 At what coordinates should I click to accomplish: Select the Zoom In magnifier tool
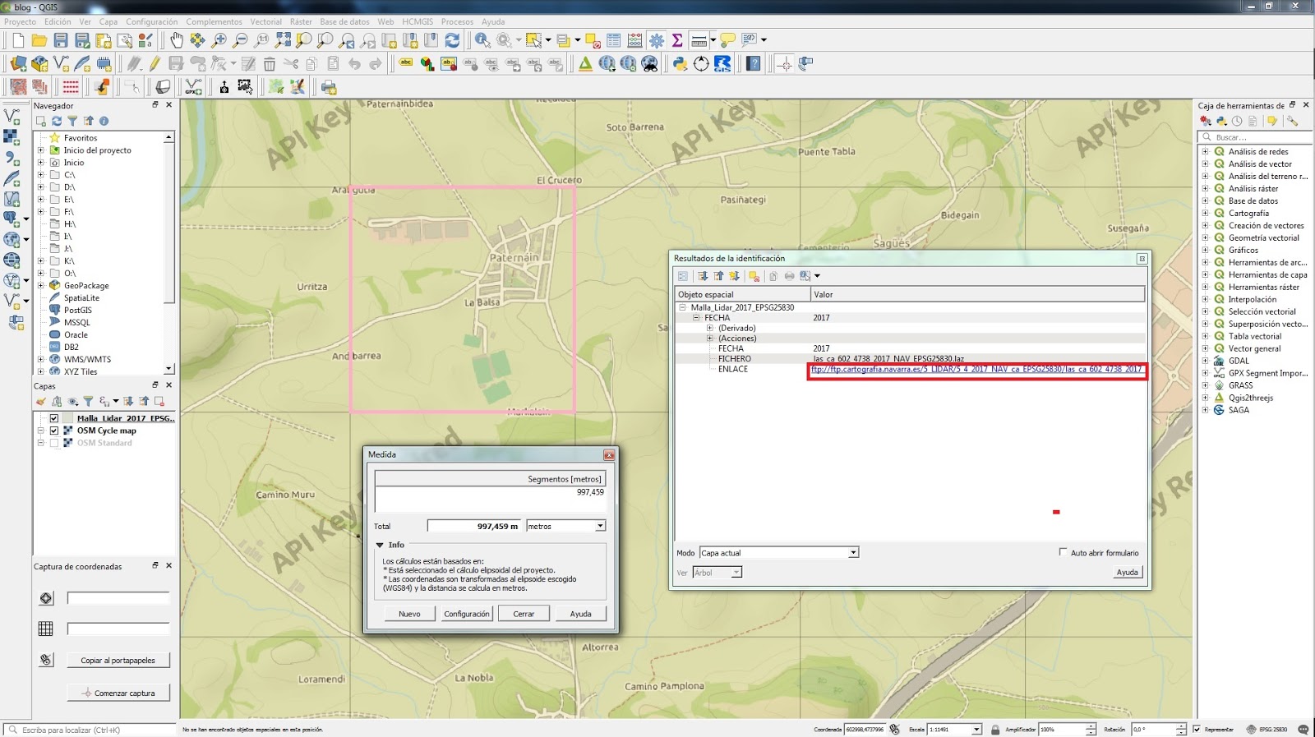(x=219, y=40)
